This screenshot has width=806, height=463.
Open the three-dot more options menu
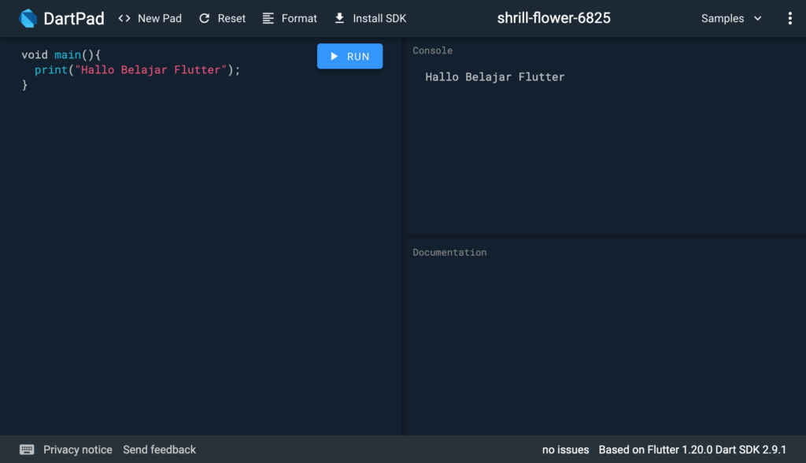click(790, 19)
